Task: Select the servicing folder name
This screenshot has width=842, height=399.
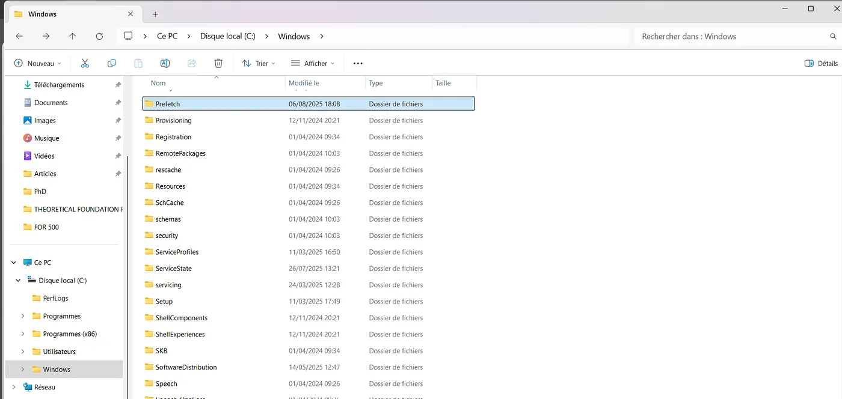Action: pyautogui.click(x=168, y=285)
